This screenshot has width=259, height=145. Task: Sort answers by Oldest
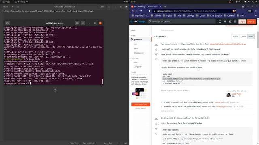click(x=243, y=37)
